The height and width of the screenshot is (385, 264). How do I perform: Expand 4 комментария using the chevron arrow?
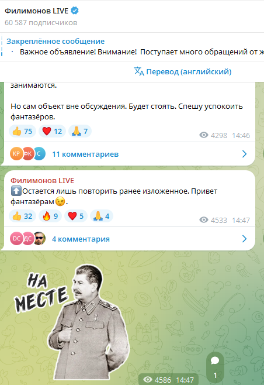pos(244,239)
